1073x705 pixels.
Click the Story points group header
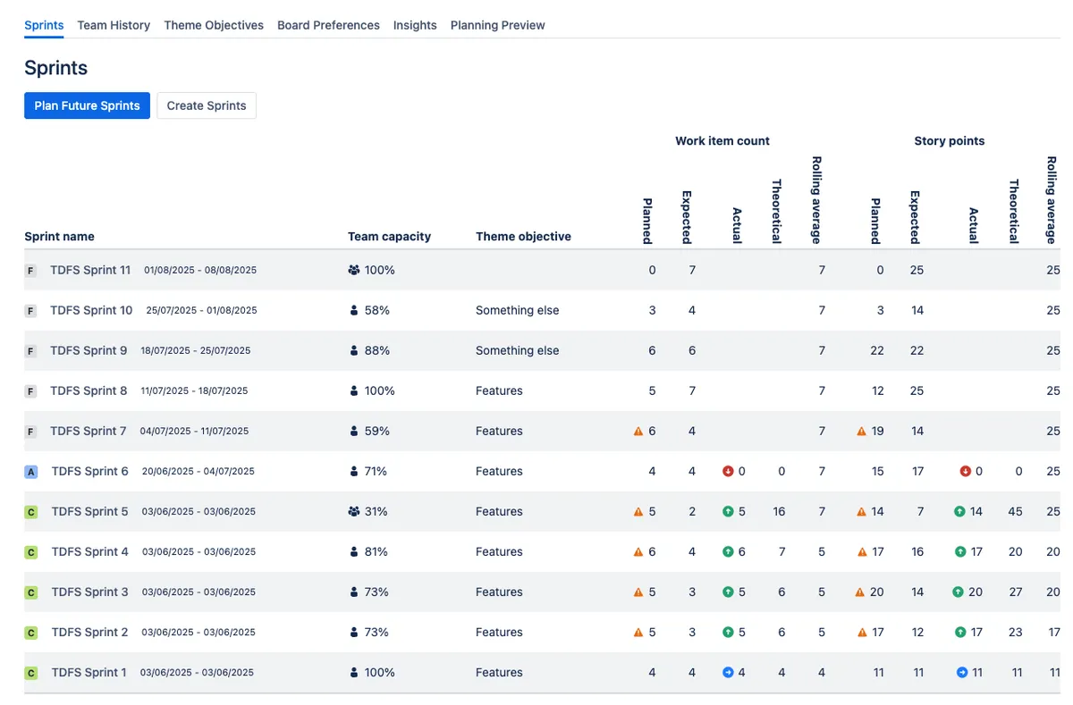pos(950,140)
